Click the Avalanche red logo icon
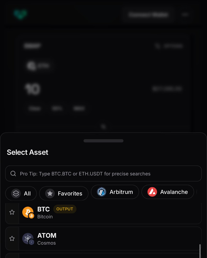This screenshot has height=258, width=207. 152,192
